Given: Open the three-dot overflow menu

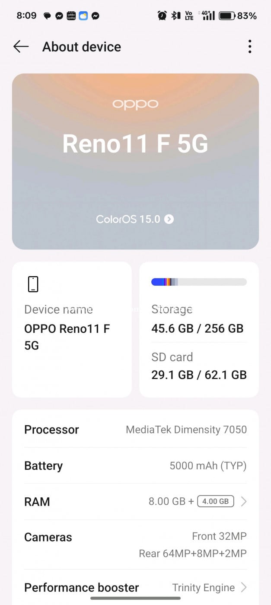Looking at the screenshot, I should 249,47.
